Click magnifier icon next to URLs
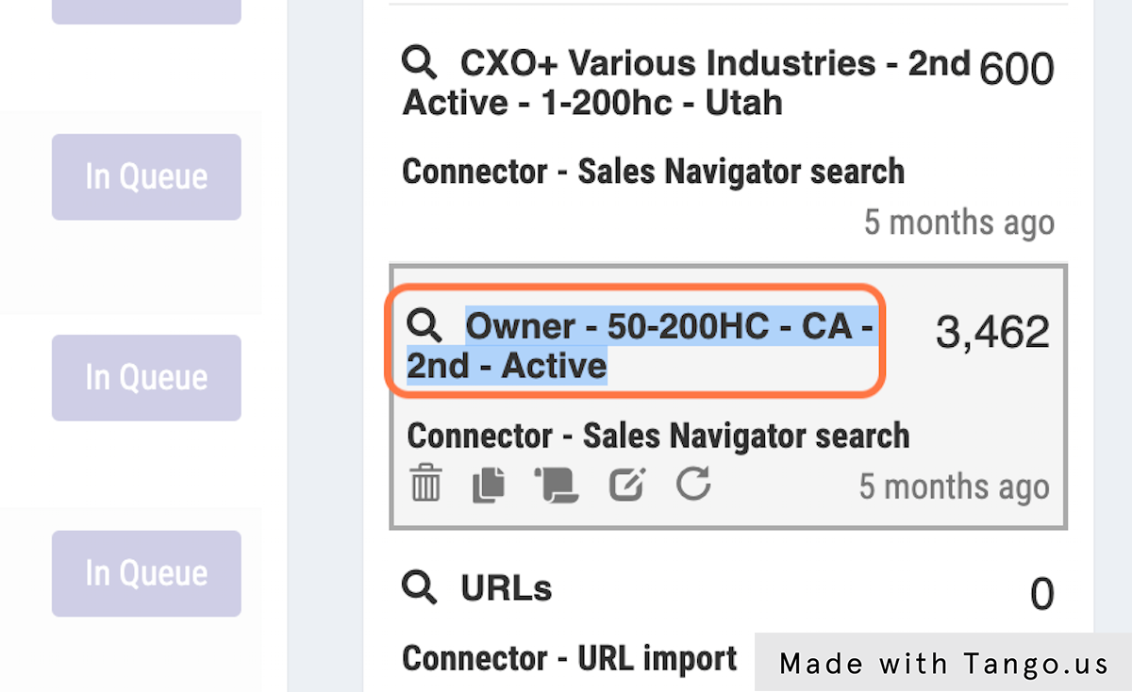 coord(420,587)
